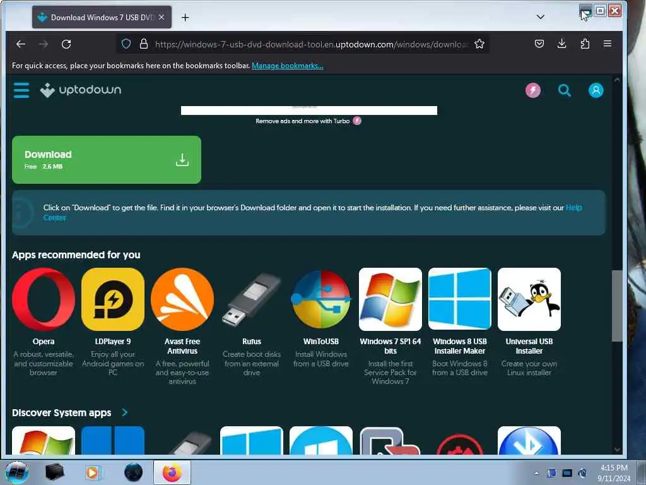Reload the page with the refresh icon
This screenshot has width=646, height=485.
point(66,44)
